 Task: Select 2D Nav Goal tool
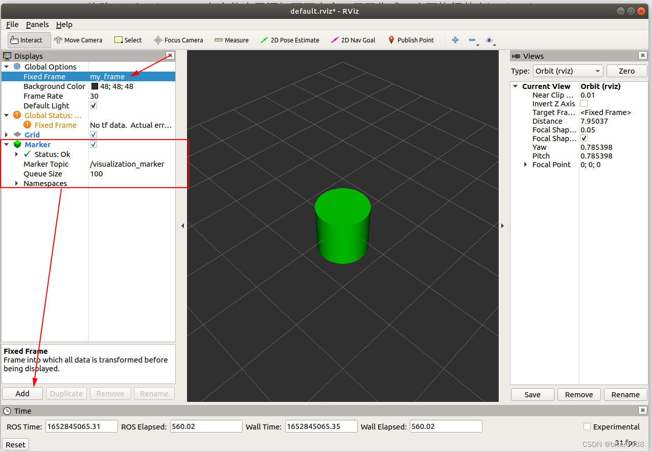353,40
